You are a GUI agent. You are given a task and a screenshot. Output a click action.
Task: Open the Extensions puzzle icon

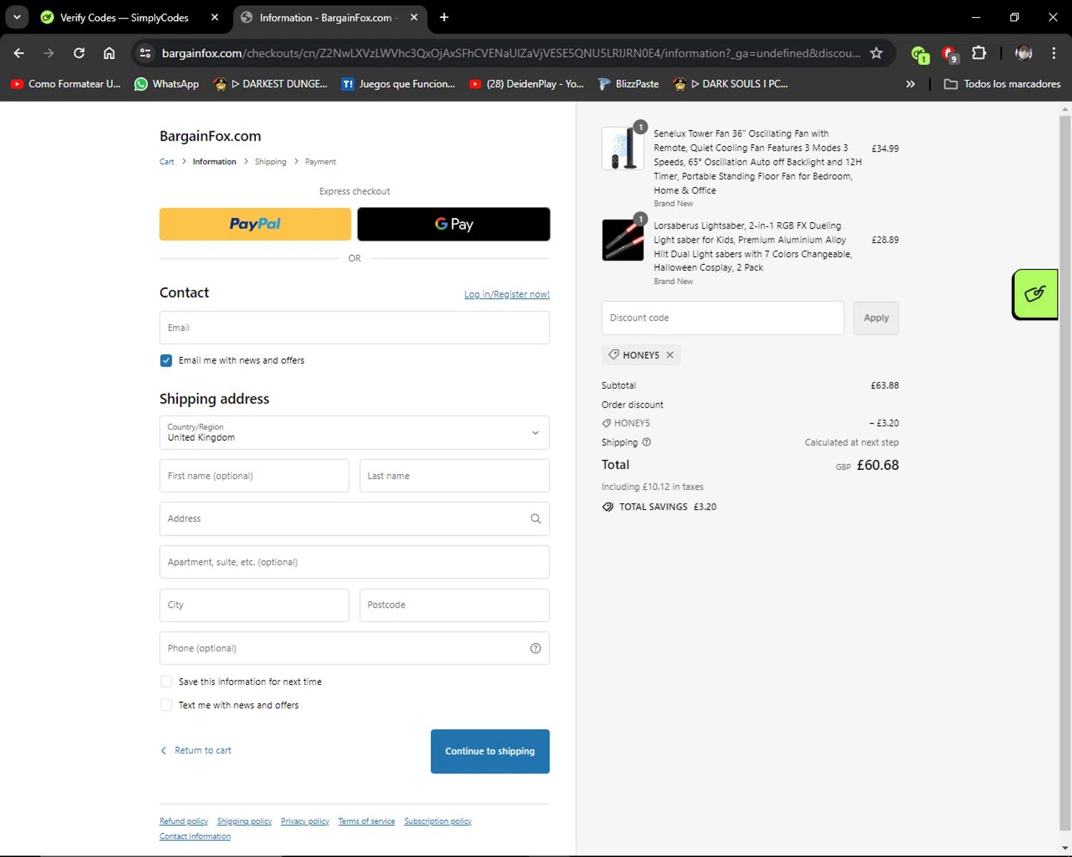click(979, 53)
